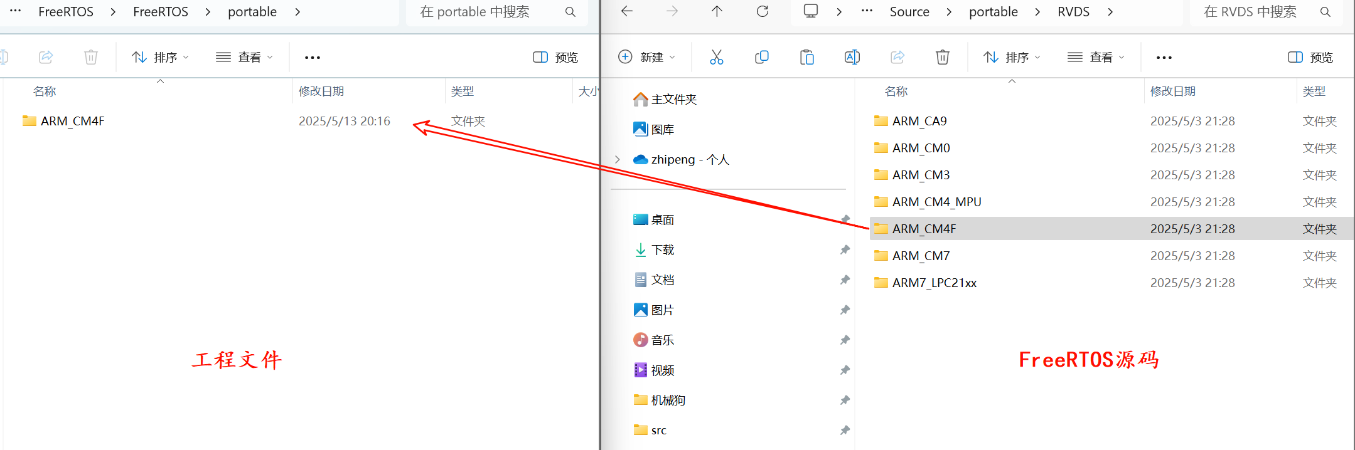Go back in RVDS window
Viewport: 1355px width, 450px height.
click(626, 11)
